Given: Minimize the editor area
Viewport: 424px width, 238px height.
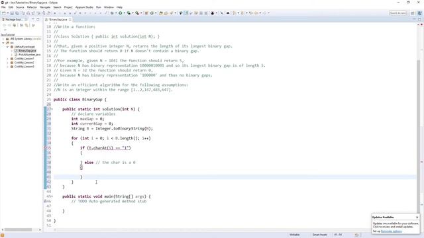Looking at the screenshot, I should 414,19.
